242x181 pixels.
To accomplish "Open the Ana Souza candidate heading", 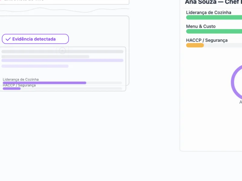I will tap(213, 2).
